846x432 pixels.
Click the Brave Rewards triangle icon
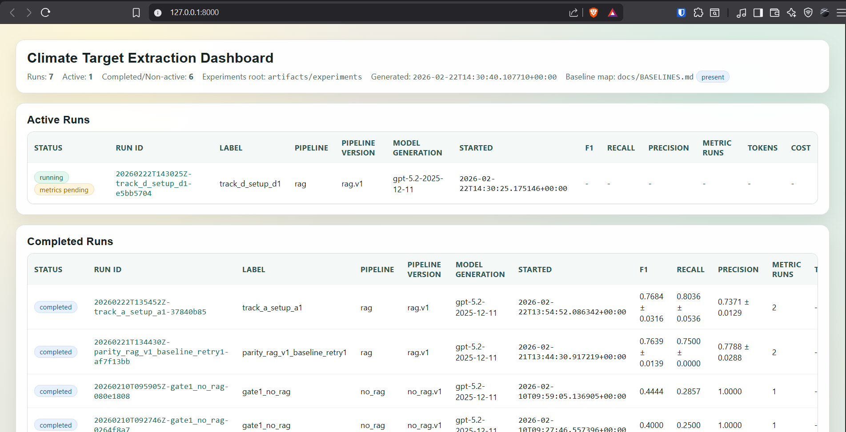click(612, 12)
